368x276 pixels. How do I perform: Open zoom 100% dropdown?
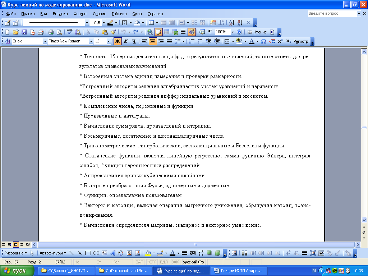(x=233, y=32)
